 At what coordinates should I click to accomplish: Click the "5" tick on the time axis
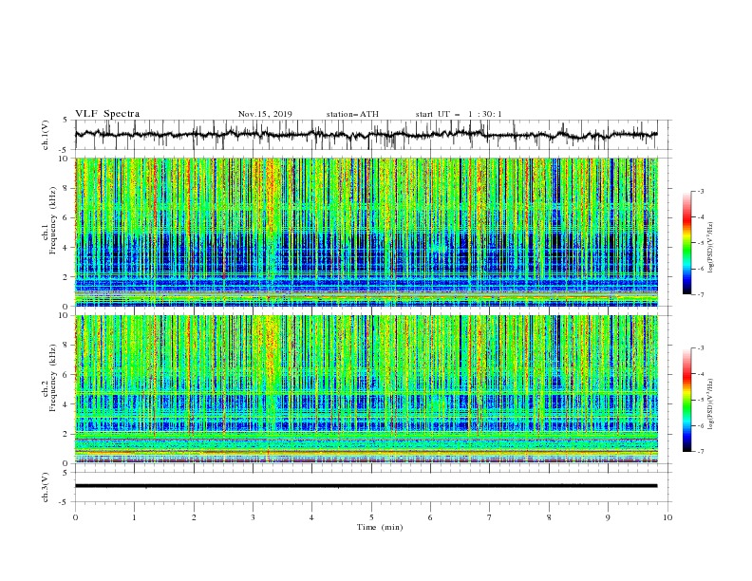371,517
